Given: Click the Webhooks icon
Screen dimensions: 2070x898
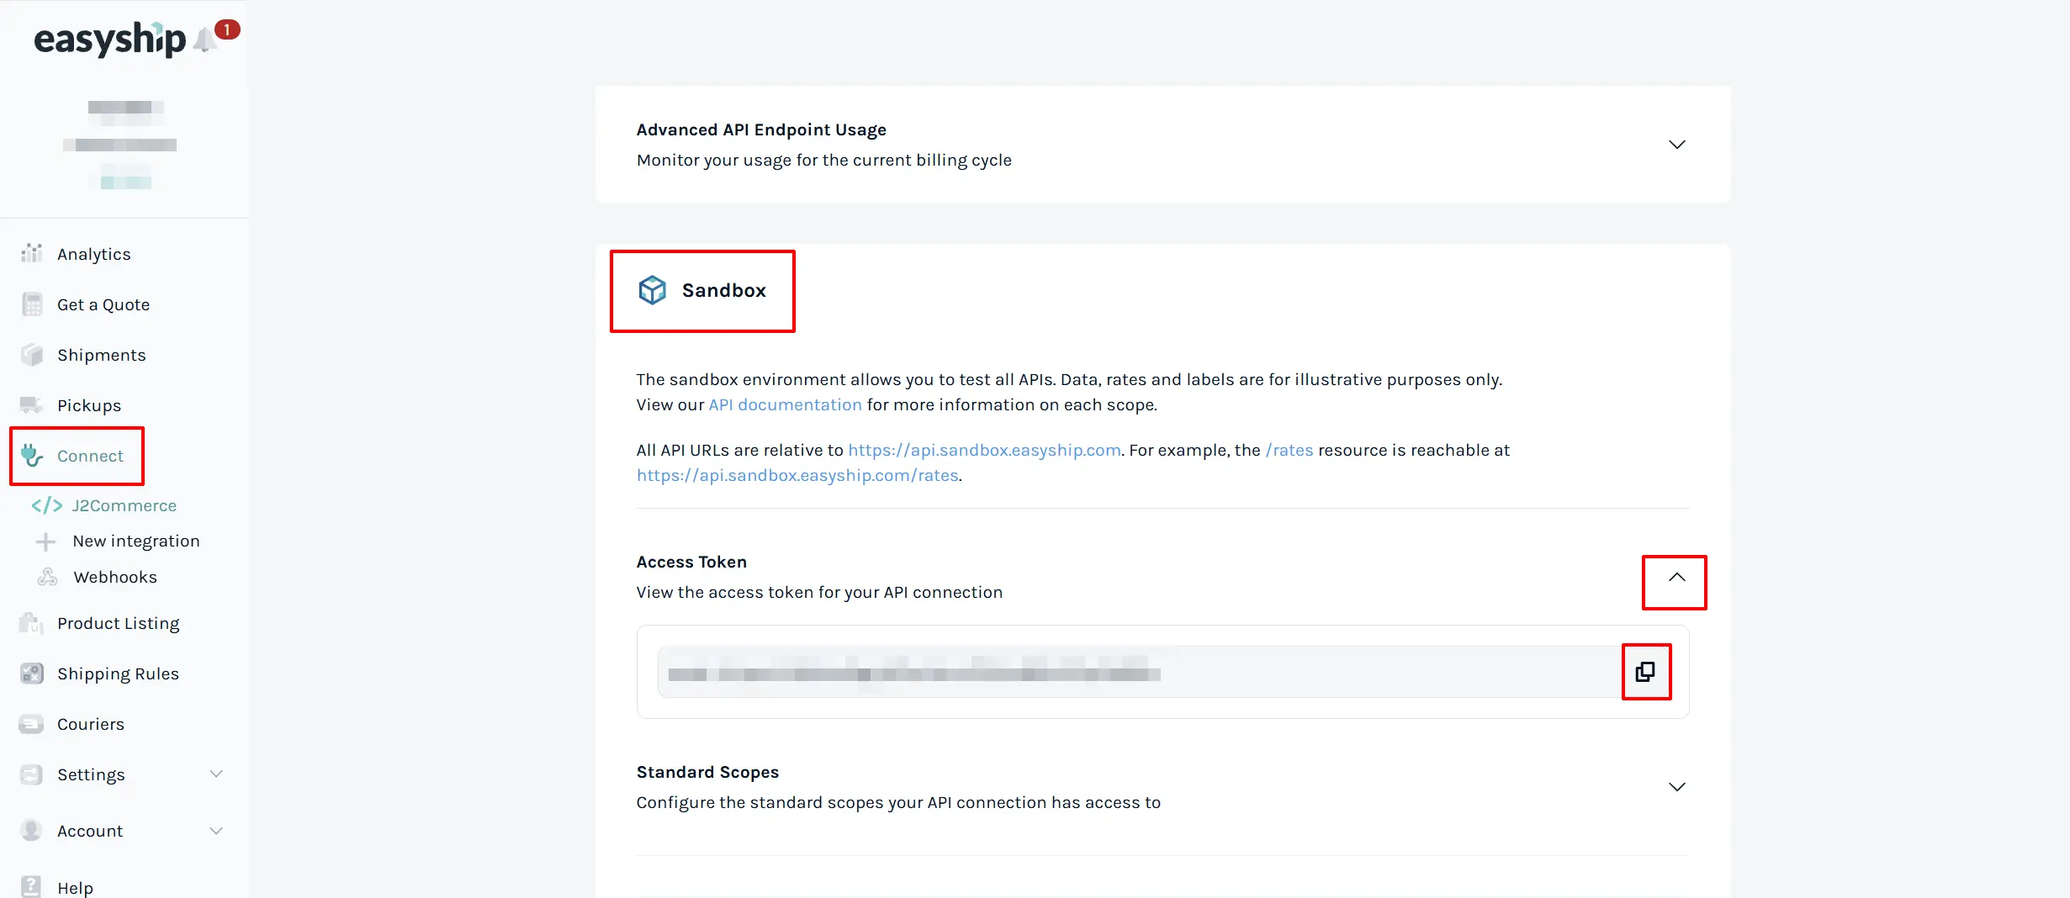Looking at the screenshot, I should pyautogui.click(x=48, y=577).
